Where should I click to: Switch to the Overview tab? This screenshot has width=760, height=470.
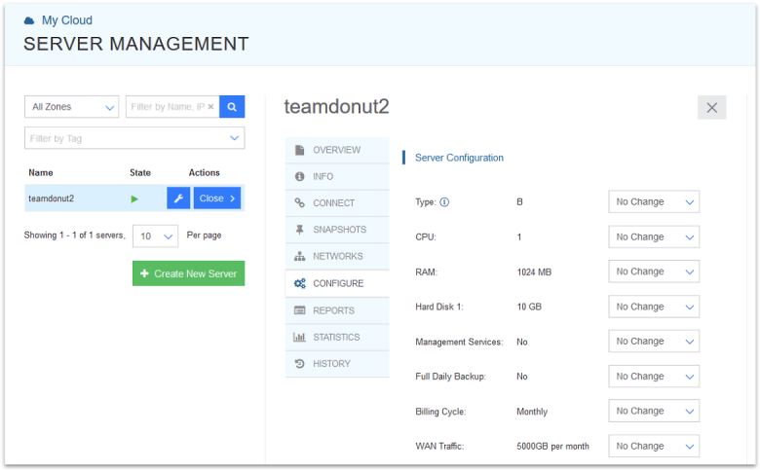pyautogui.click(x=337, y=150)
